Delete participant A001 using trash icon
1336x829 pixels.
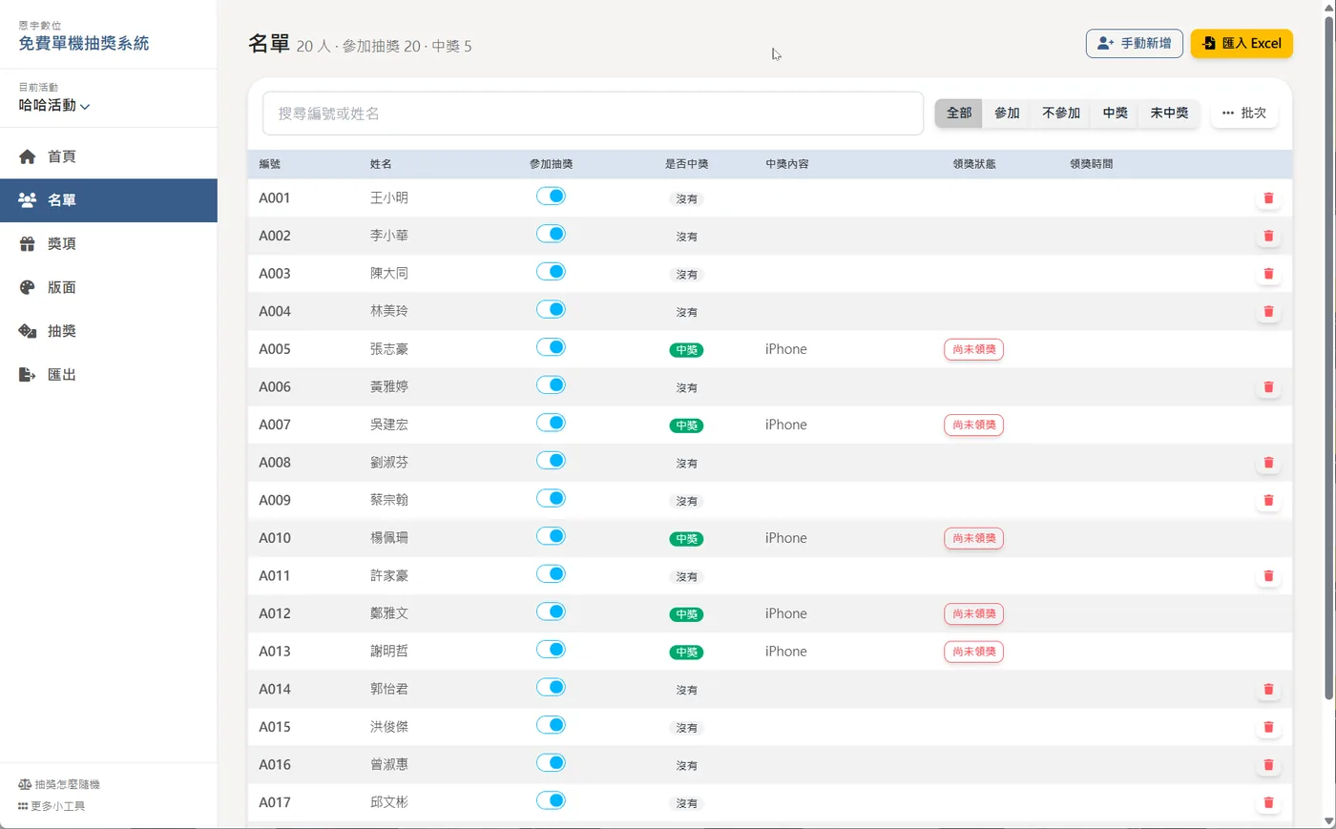point(1268,198)
